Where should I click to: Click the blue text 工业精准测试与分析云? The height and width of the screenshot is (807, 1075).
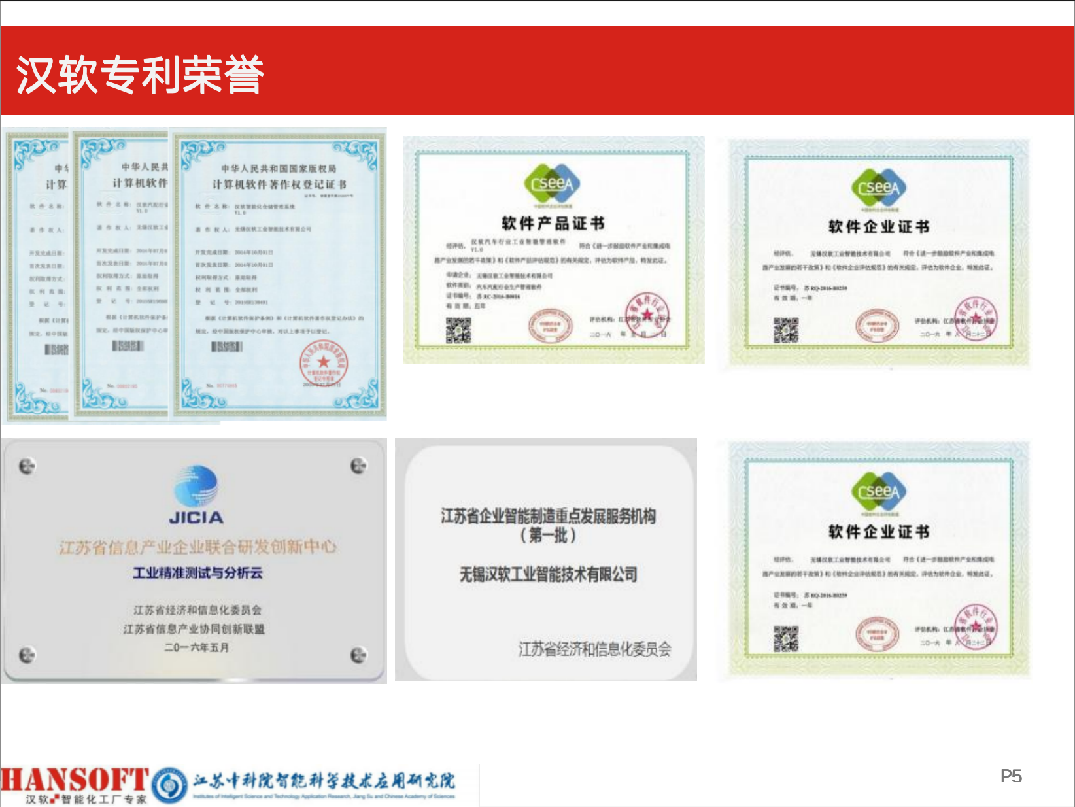click(197, 574)
